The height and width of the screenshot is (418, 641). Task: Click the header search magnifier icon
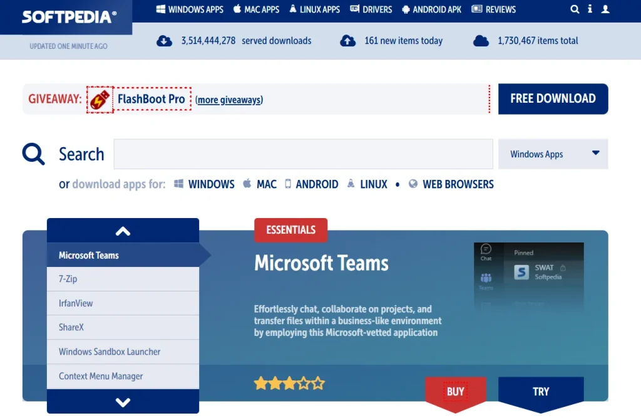[x=575, y=9]
